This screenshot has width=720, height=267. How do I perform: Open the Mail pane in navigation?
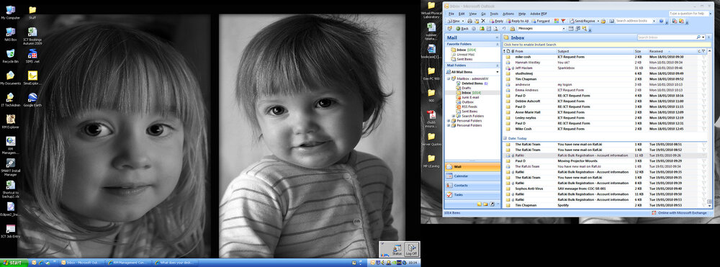pos(472,166)
